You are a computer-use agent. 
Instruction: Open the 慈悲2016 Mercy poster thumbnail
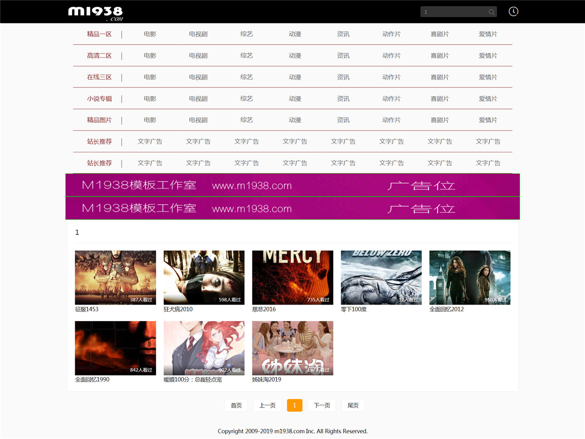(x=293, y=277)
